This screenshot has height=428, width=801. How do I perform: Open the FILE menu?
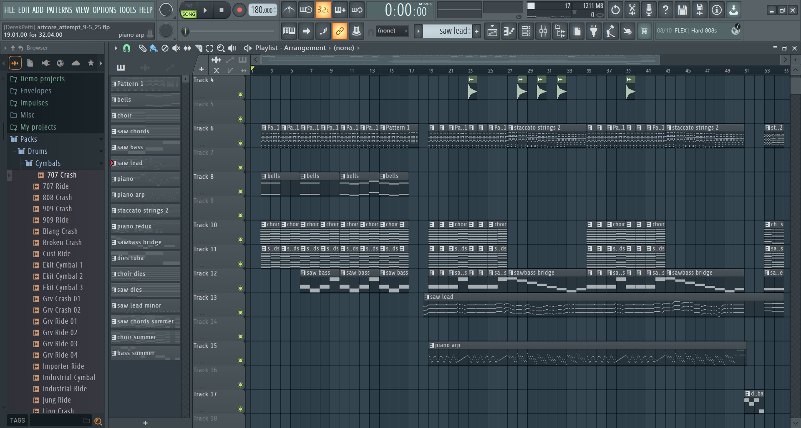(9, 10)
